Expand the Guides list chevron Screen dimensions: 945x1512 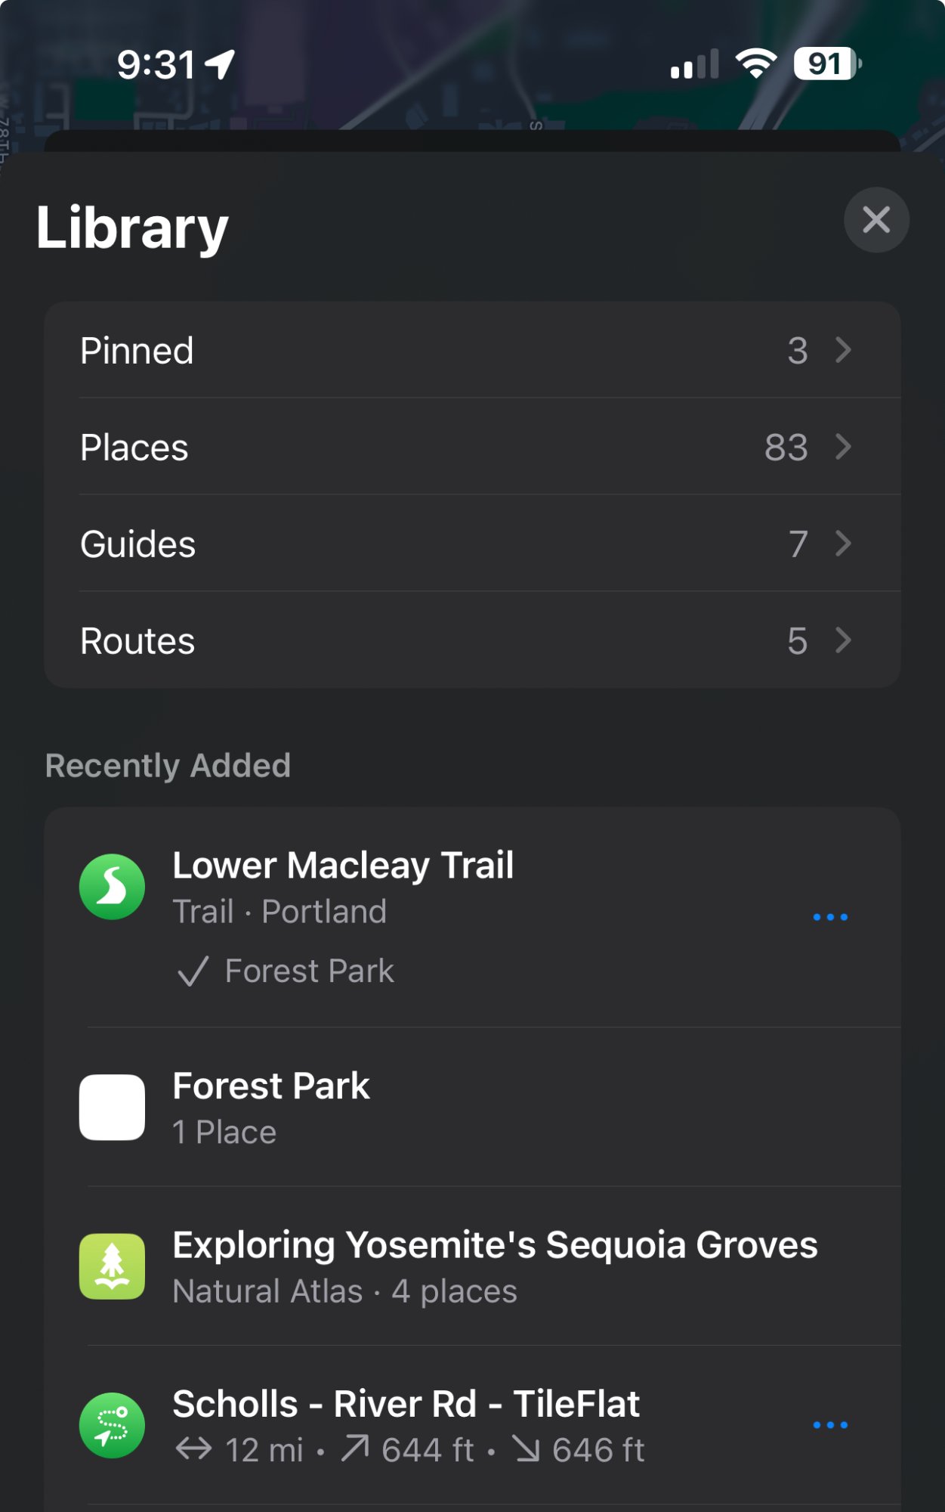[843, 544]
